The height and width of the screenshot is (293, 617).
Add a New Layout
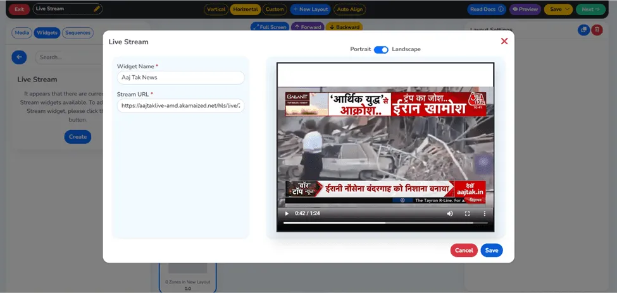(310, 9)
